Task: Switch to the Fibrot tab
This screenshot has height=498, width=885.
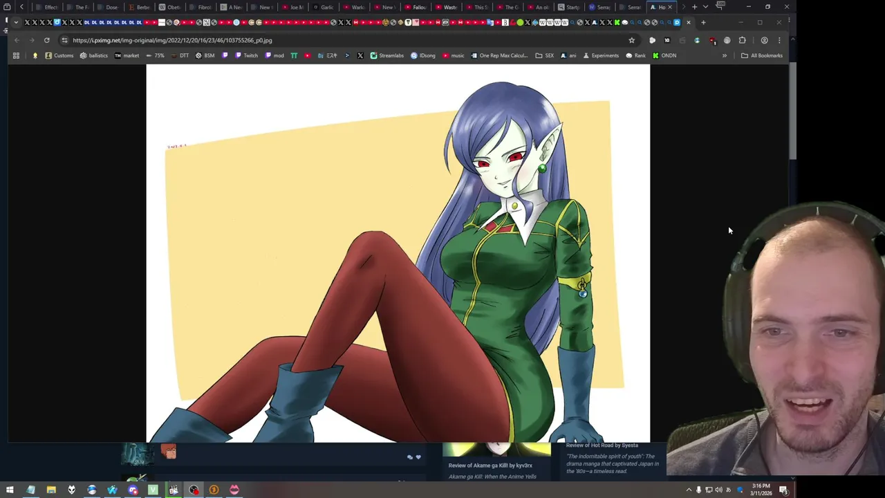Action: pos(201,7)
